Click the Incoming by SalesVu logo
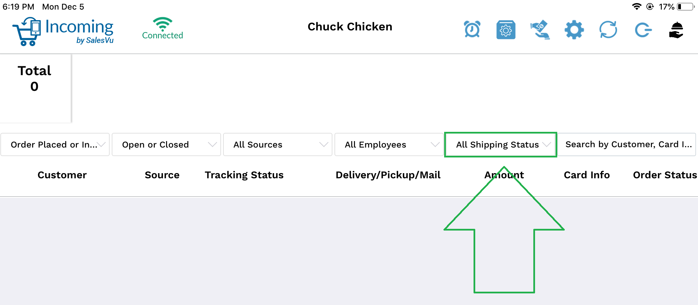The width and height of the screenshot is (698, 305). coord(63,31)
